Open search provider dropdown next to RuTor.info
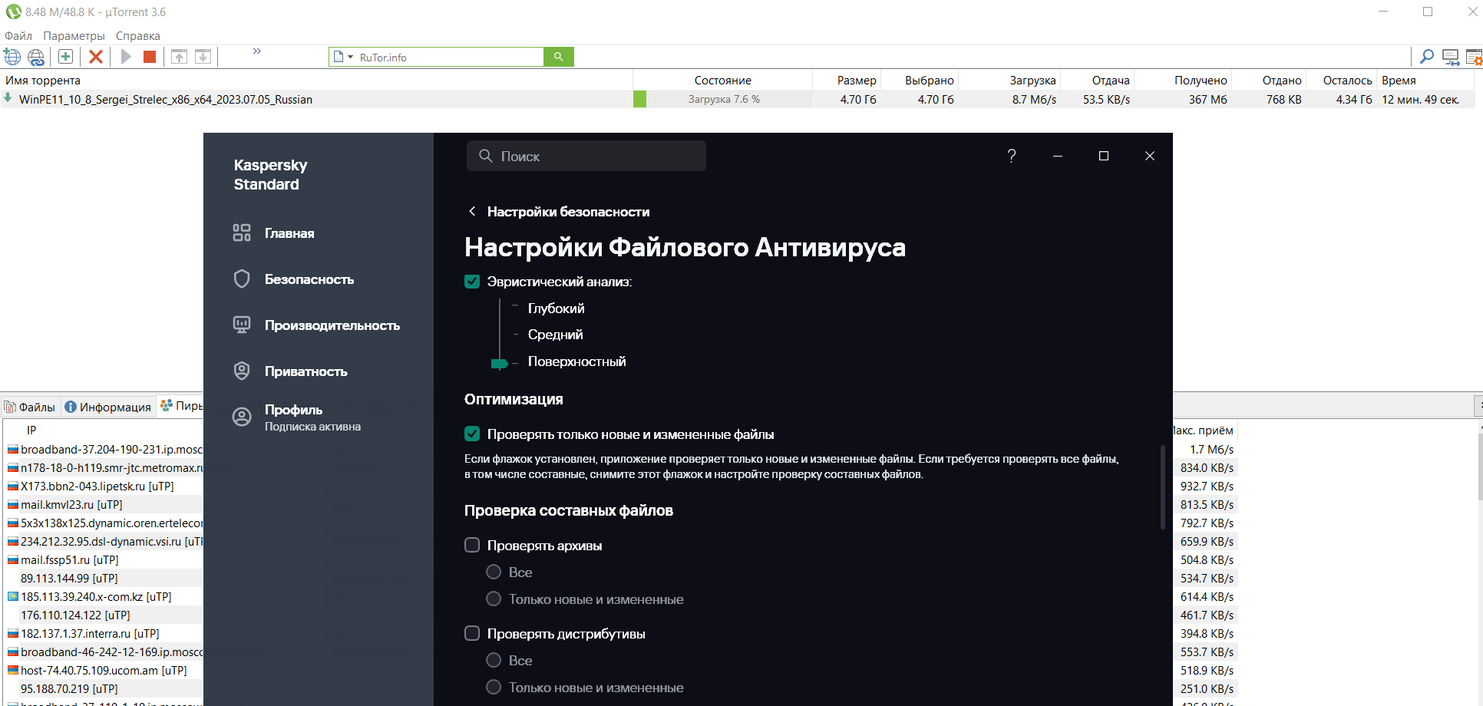1483x706 pixels. [x=350, y=58]
